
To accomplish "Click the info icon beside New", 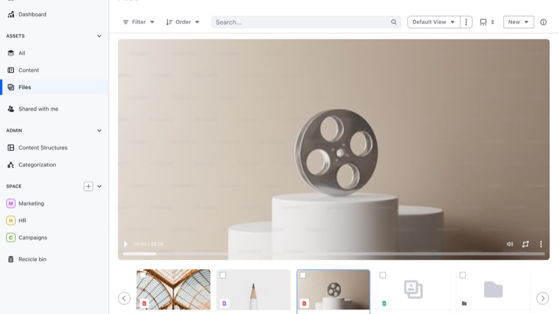I will click(543, 22).
